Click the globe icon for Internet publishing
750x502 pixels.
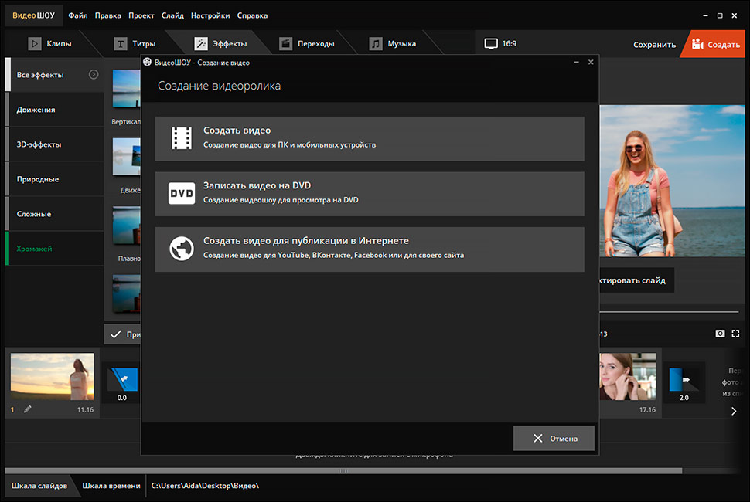click(182, 249)
